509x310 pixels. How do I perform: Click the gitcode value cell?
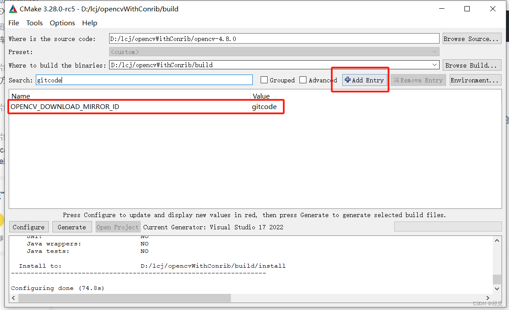264,107
